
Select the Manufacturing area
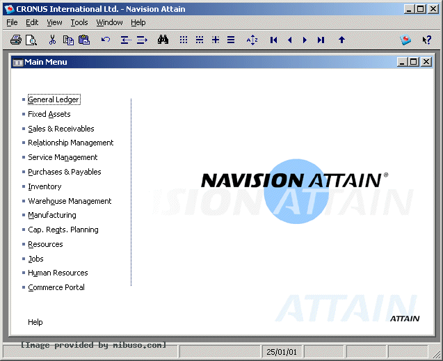(52, 215)
